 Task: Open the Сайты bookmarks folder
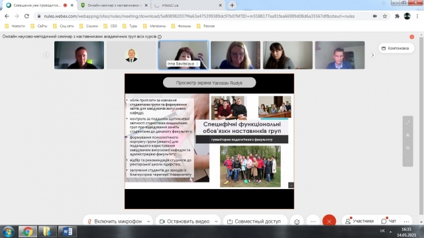point(39,26)
